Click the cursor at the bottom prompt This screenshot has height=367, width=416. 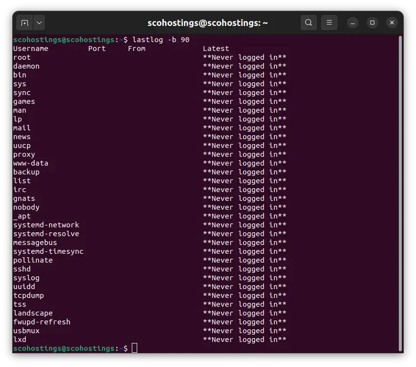pos(135,348)
